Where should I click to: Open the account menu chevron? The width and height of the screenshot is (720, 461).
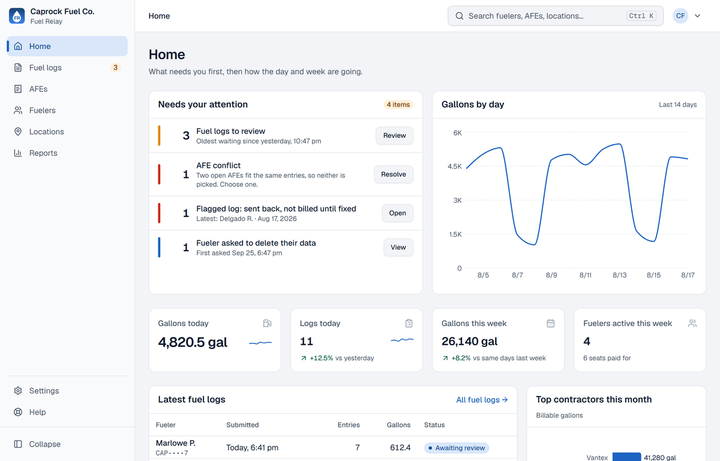(697, 16)
